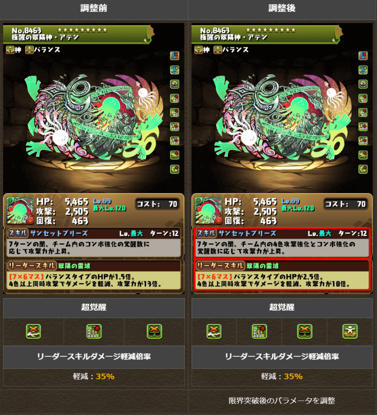
Task: Click the broken-shell awakening icon in the 調整前 panel
Action: pyautogui.click(x=174, y=84)
